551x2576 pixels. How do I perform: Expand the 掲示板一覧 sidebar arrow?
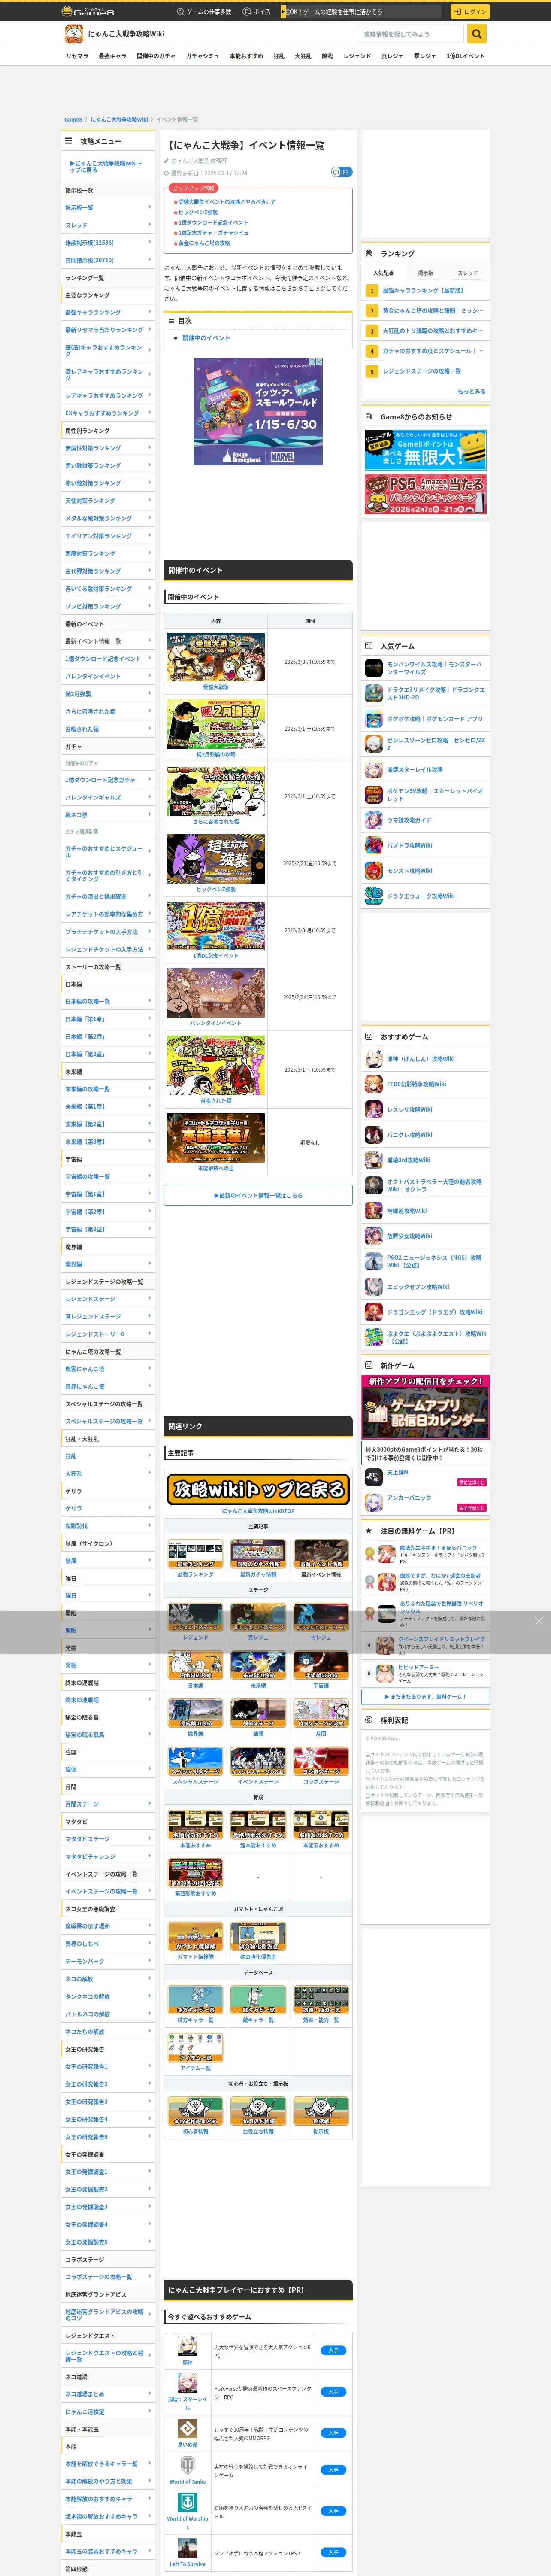click(150, 207)
